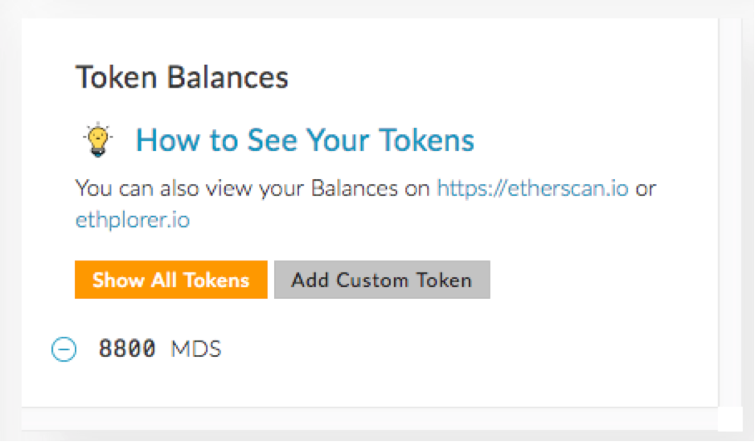This screenshot has height=442, width=755.
Task: Click the text "You can also view your Balances on"
Action: click(253, 189)
